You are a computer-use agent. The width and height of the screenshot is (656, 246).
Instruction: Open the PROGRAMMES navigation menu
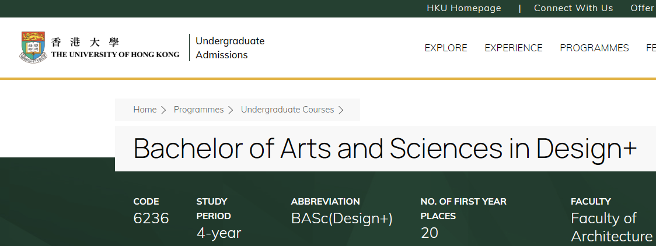coord(594,48)
